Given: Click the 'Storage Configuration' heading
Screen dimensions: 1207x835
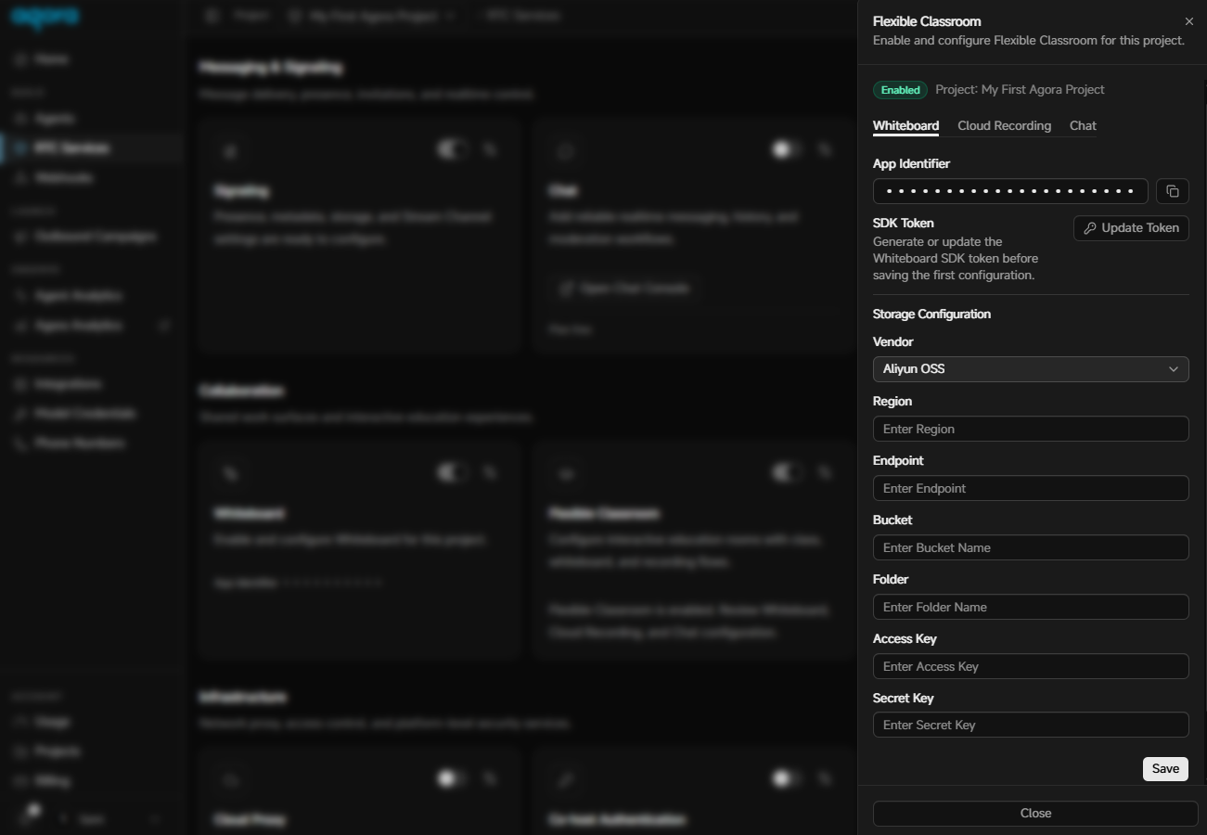Looking at the screenshot, I should 931,315.
